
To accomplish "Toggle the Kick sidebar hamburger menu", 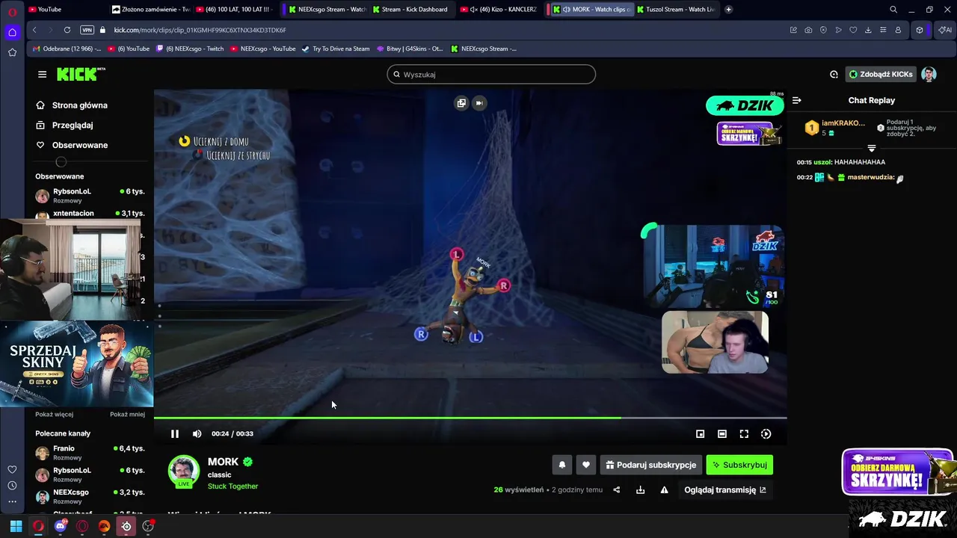I will pyautogui.click(x=42, y=74).
